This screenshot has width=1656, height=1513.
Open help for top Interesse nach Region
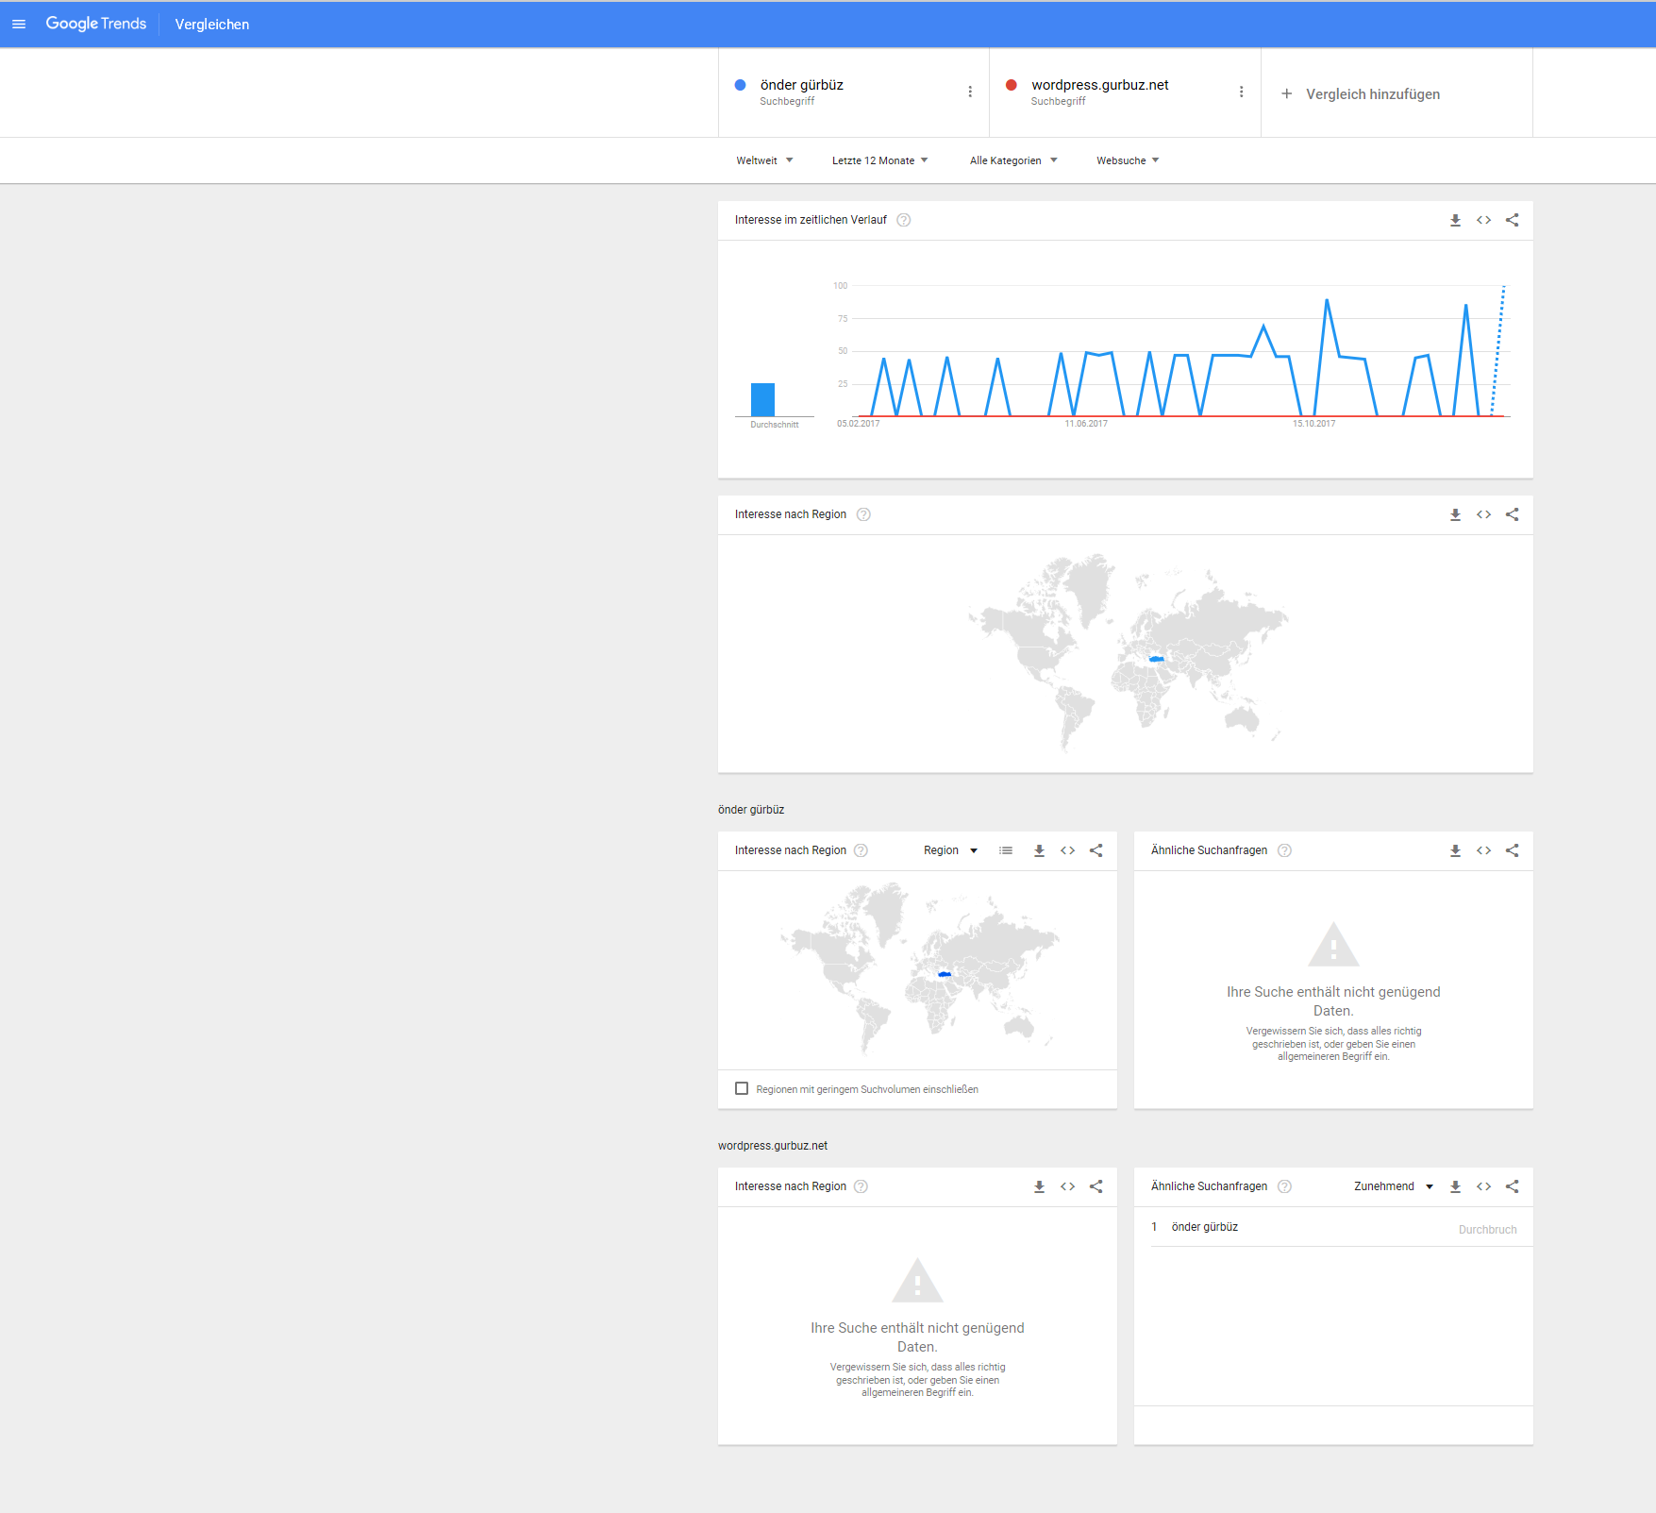point(863,514)
